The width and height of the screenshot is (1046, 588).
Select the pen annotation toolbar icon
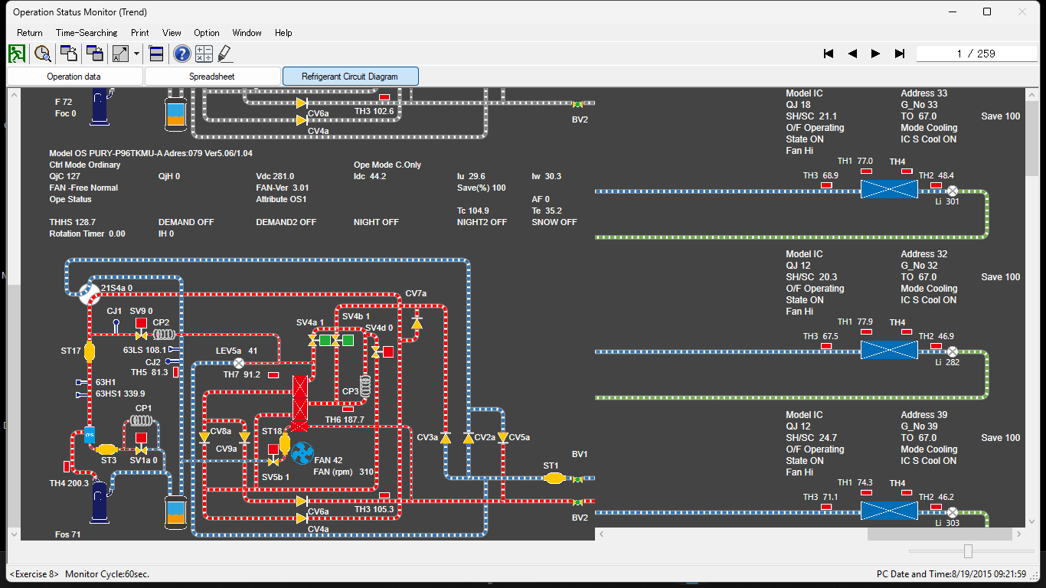point(224,54)
